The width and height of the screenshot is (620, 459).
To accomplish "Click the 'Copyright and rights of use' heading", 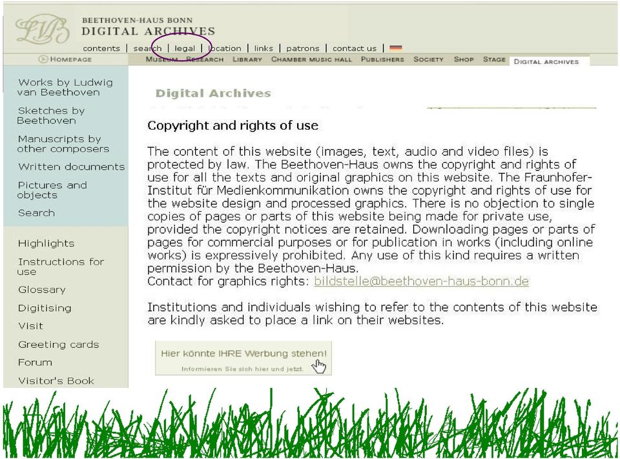I will [232, 126].
